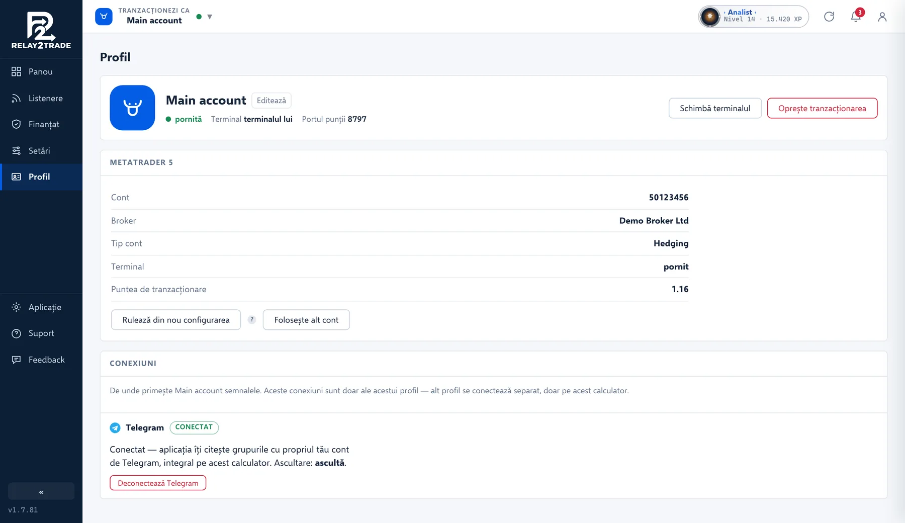This screenshot has height=523, width=905.
Task: Click the Editează button
Action: (x=271, y=101)
